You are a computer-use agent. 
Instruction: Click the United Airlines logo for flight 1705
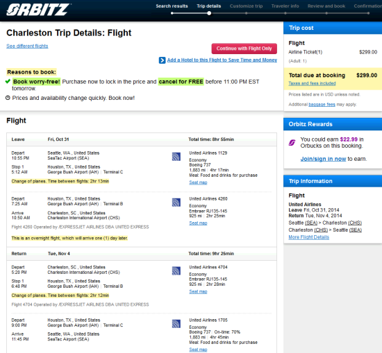(176, 324)
